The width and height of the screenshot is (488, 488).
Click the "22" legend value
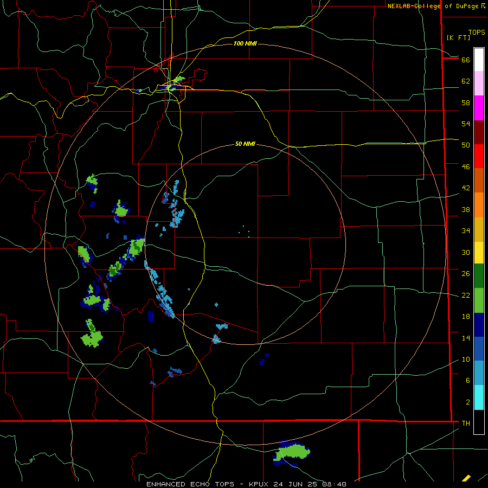(x=466, y=296)
